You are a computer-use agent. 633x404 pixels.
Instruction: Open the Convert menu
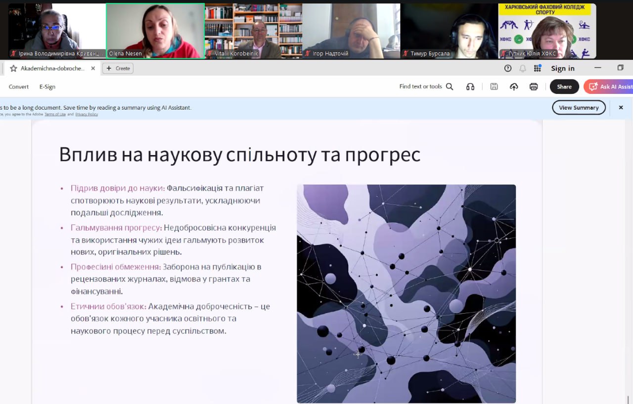click(x=19, y=86)
